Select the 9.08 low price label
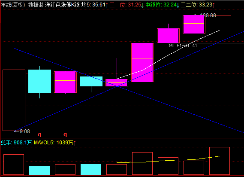 click(25, 131)
